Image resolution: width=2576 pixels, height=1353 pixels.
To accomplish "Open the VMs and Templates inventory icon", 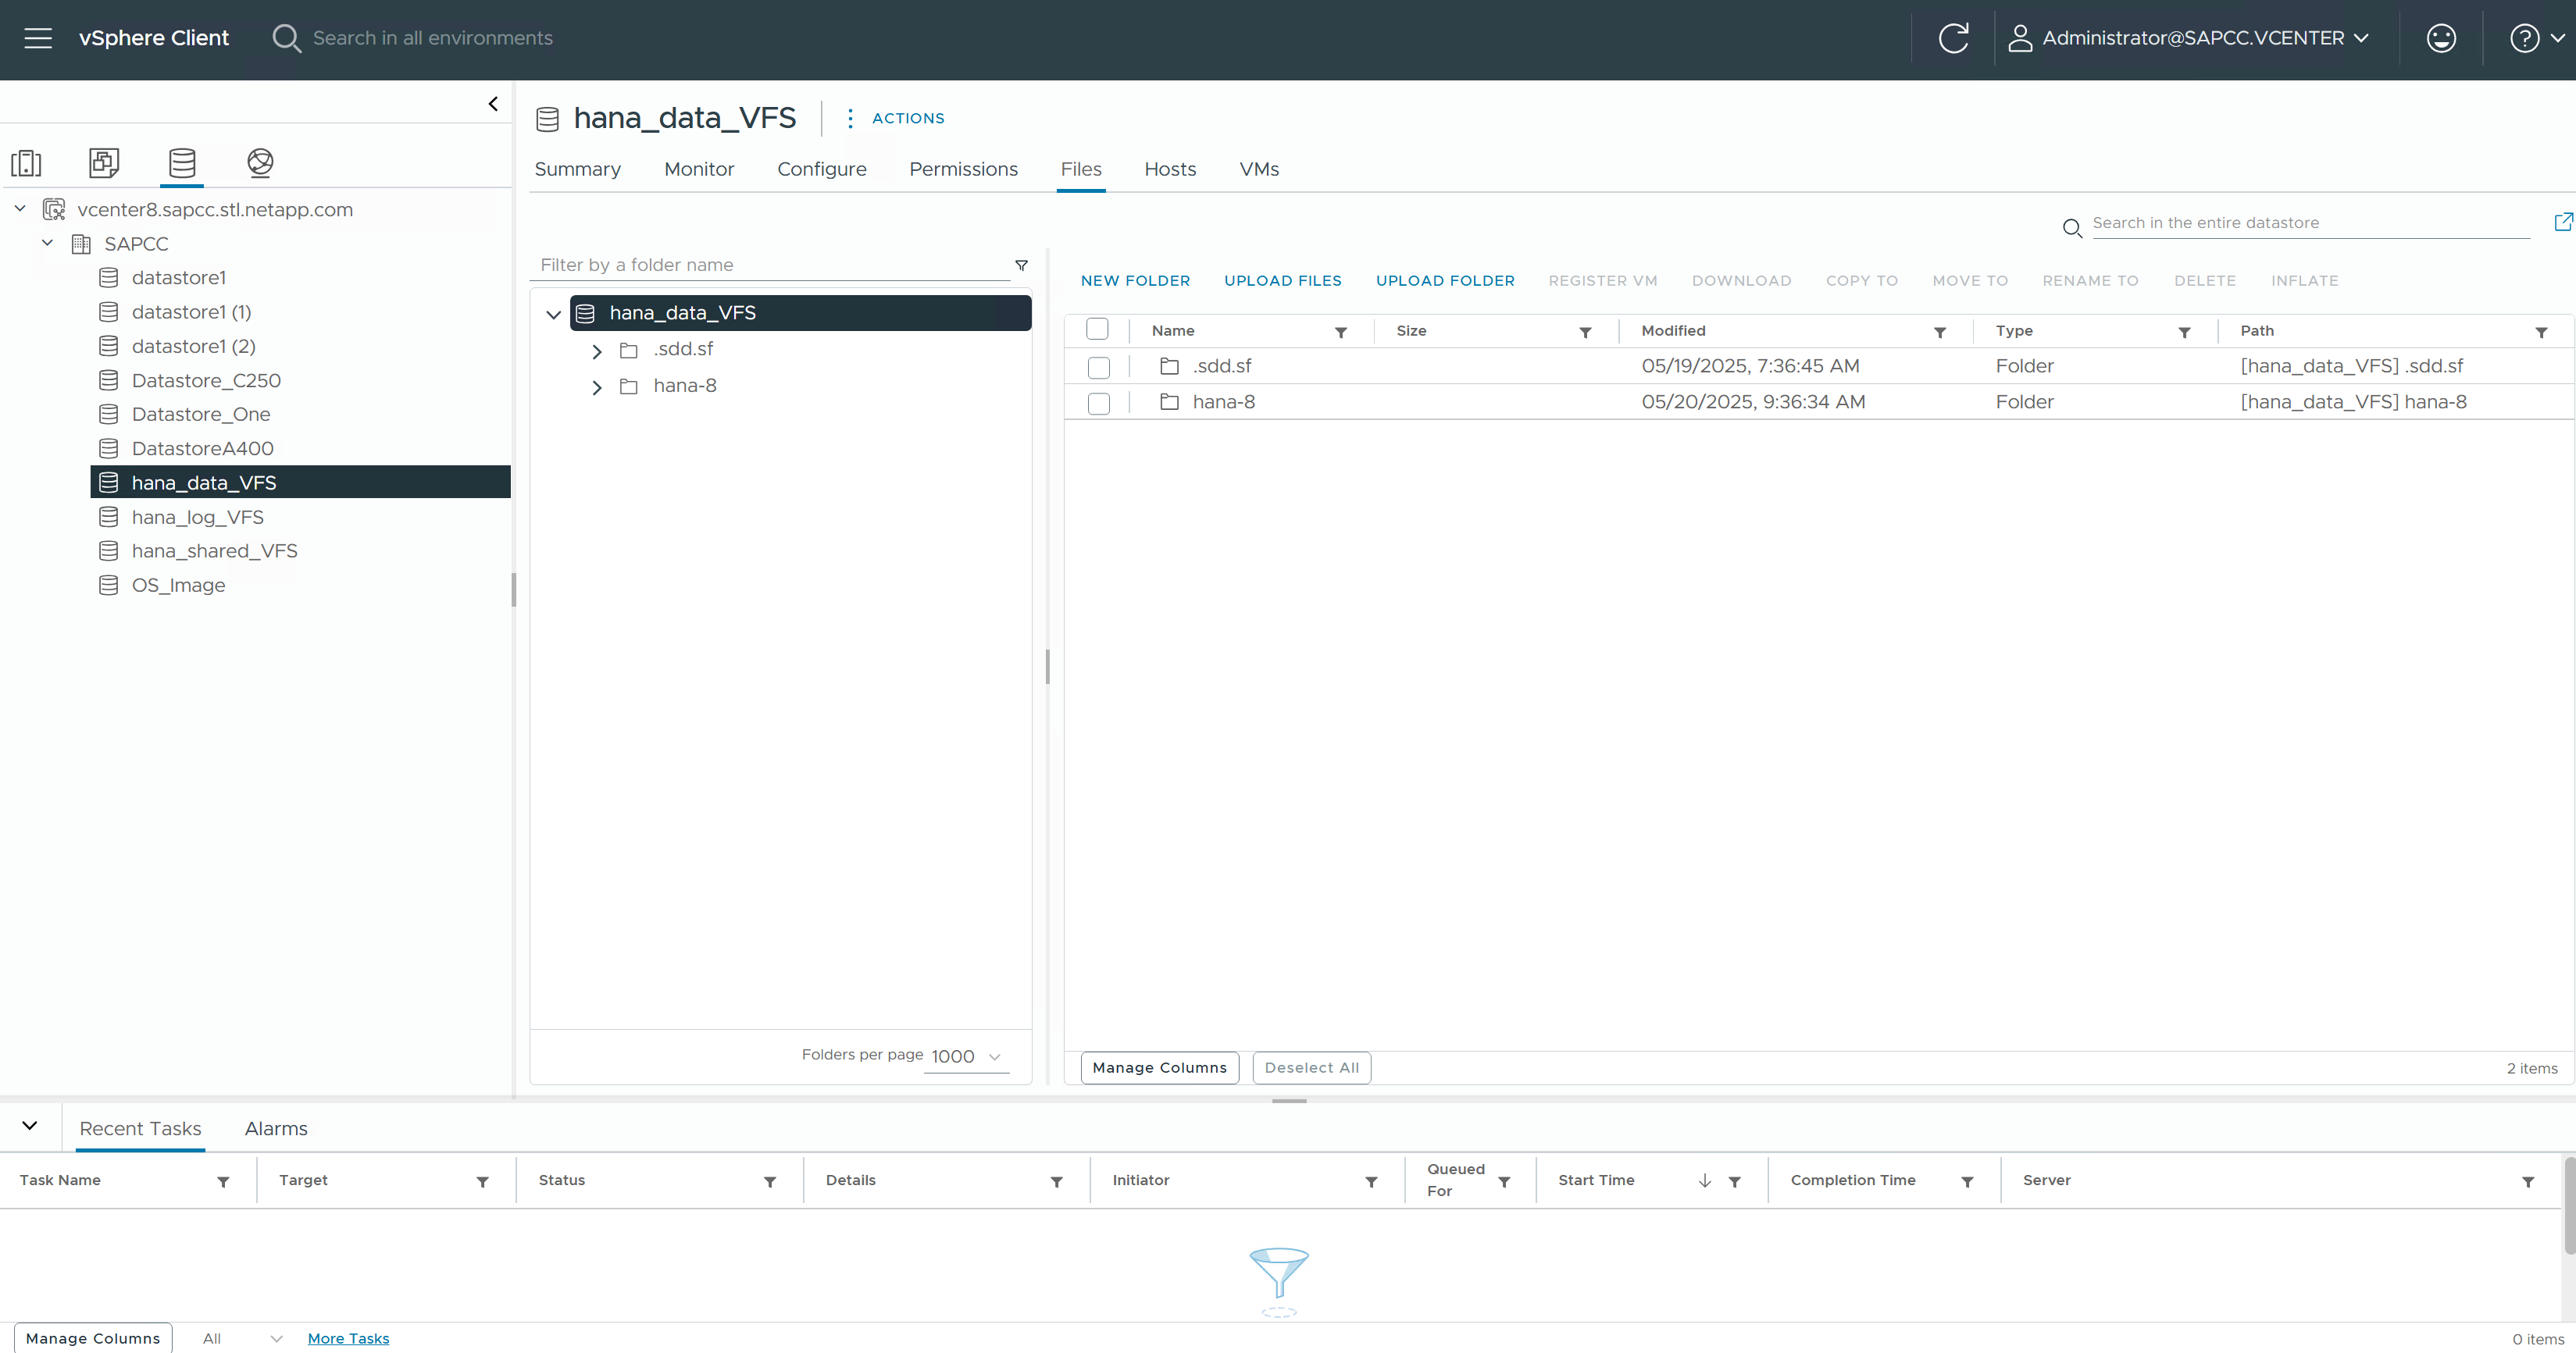I will (104, 162).
